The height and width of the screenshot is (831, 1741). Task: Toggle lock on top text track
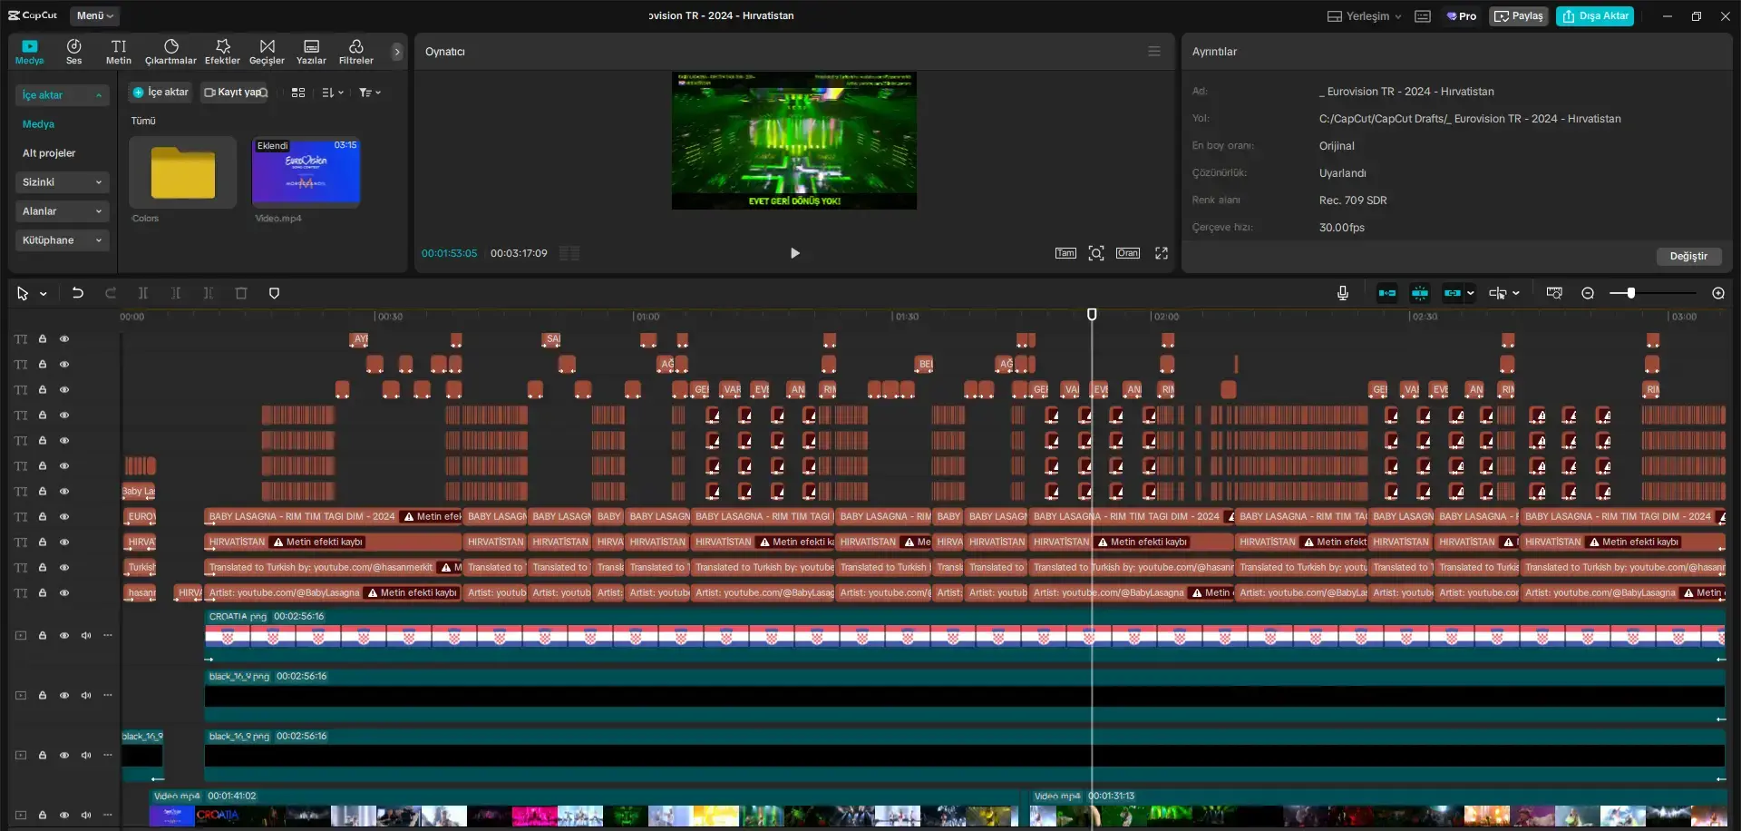(42, 338)
